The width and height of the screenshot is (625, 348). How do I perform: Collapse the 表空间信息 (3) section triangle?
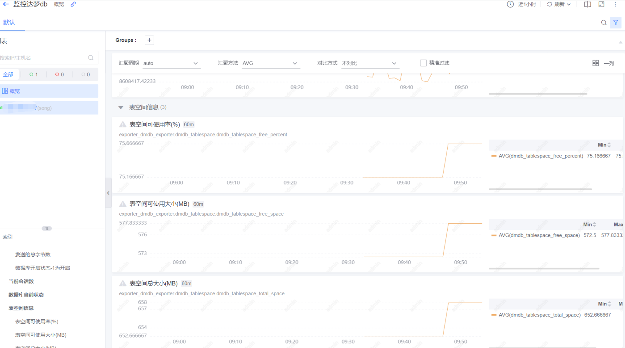click(121, 108)
